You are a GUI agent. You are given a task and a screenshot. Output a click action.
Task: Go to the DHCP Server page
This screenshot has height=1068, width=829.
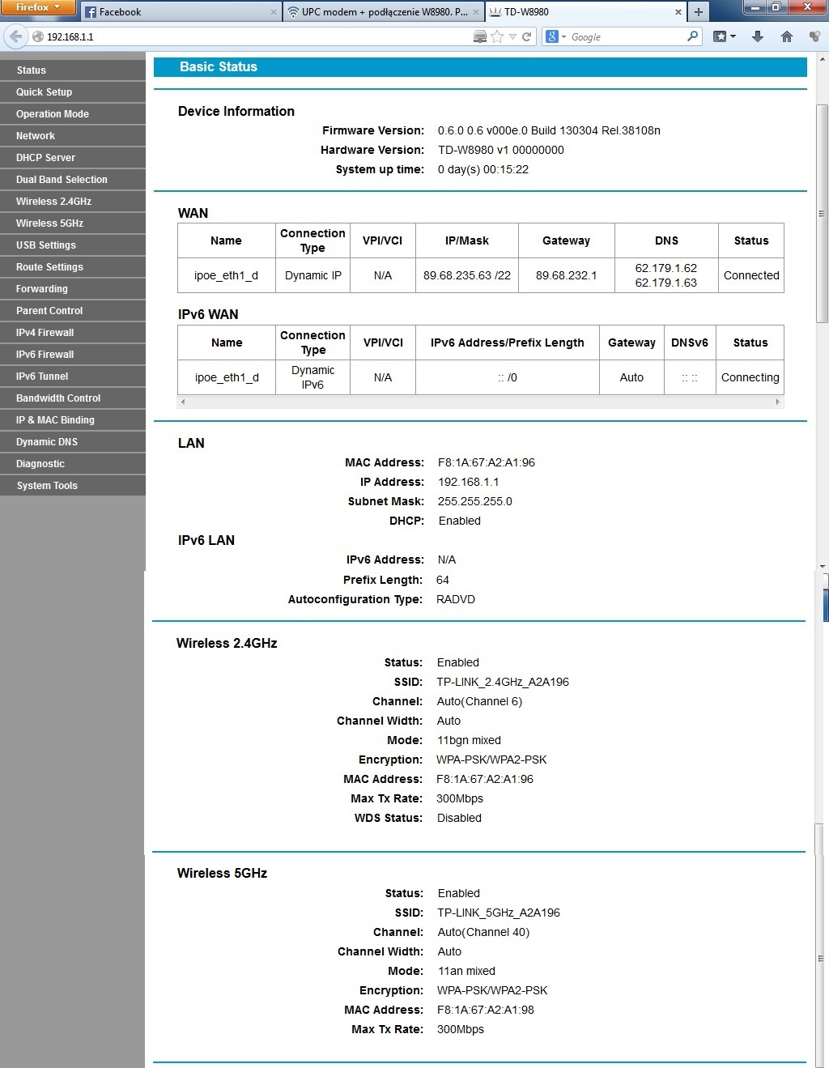tap(45, 158)
